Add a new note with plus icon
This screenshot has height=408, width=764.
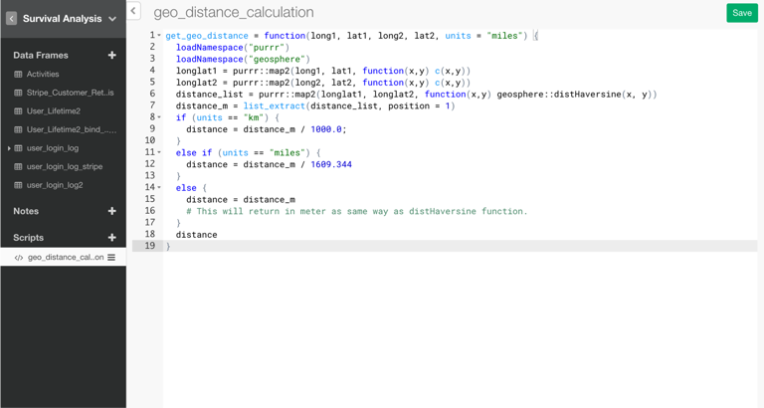[x=111, y=211]
